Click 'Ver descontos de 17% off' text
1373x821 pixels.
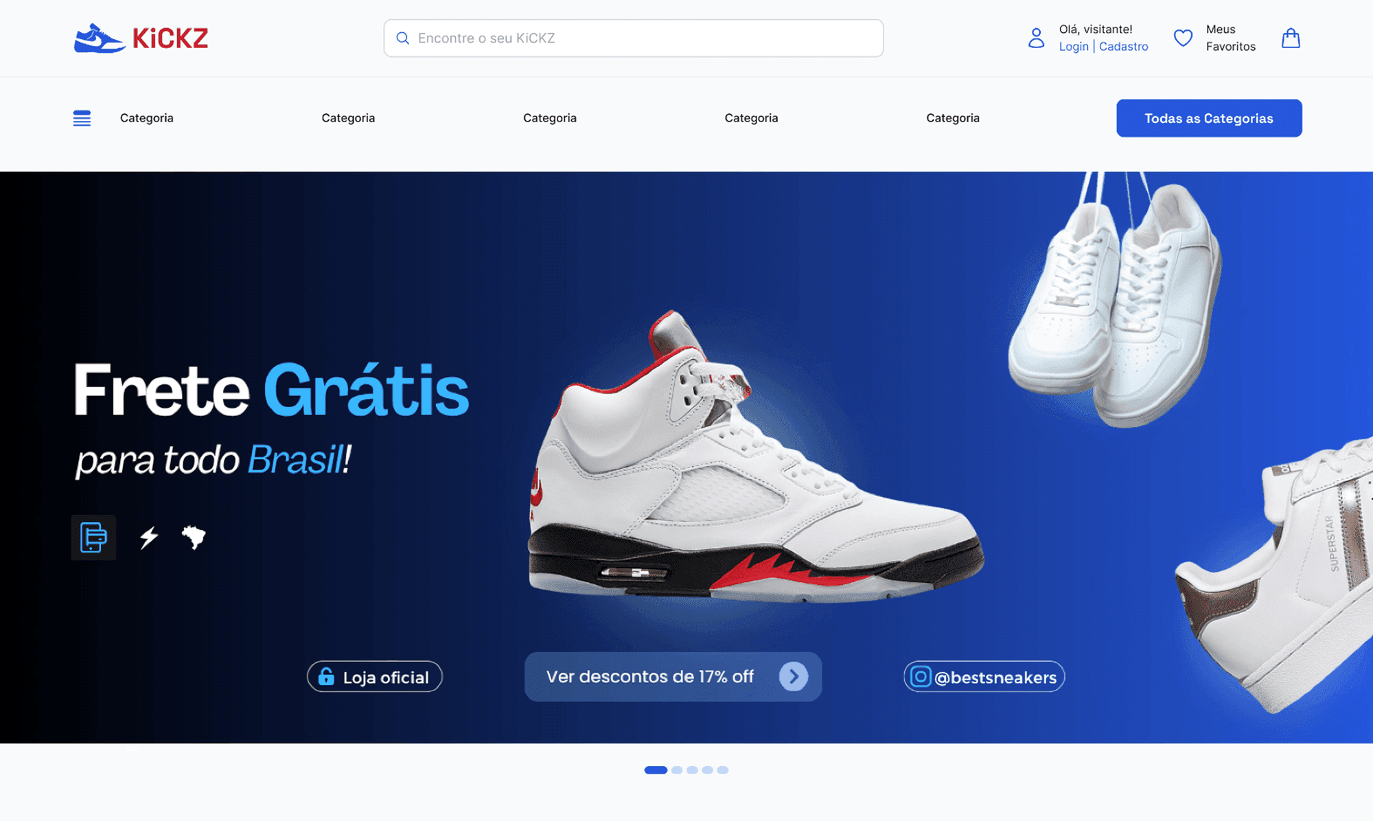(x=649, y=677)
